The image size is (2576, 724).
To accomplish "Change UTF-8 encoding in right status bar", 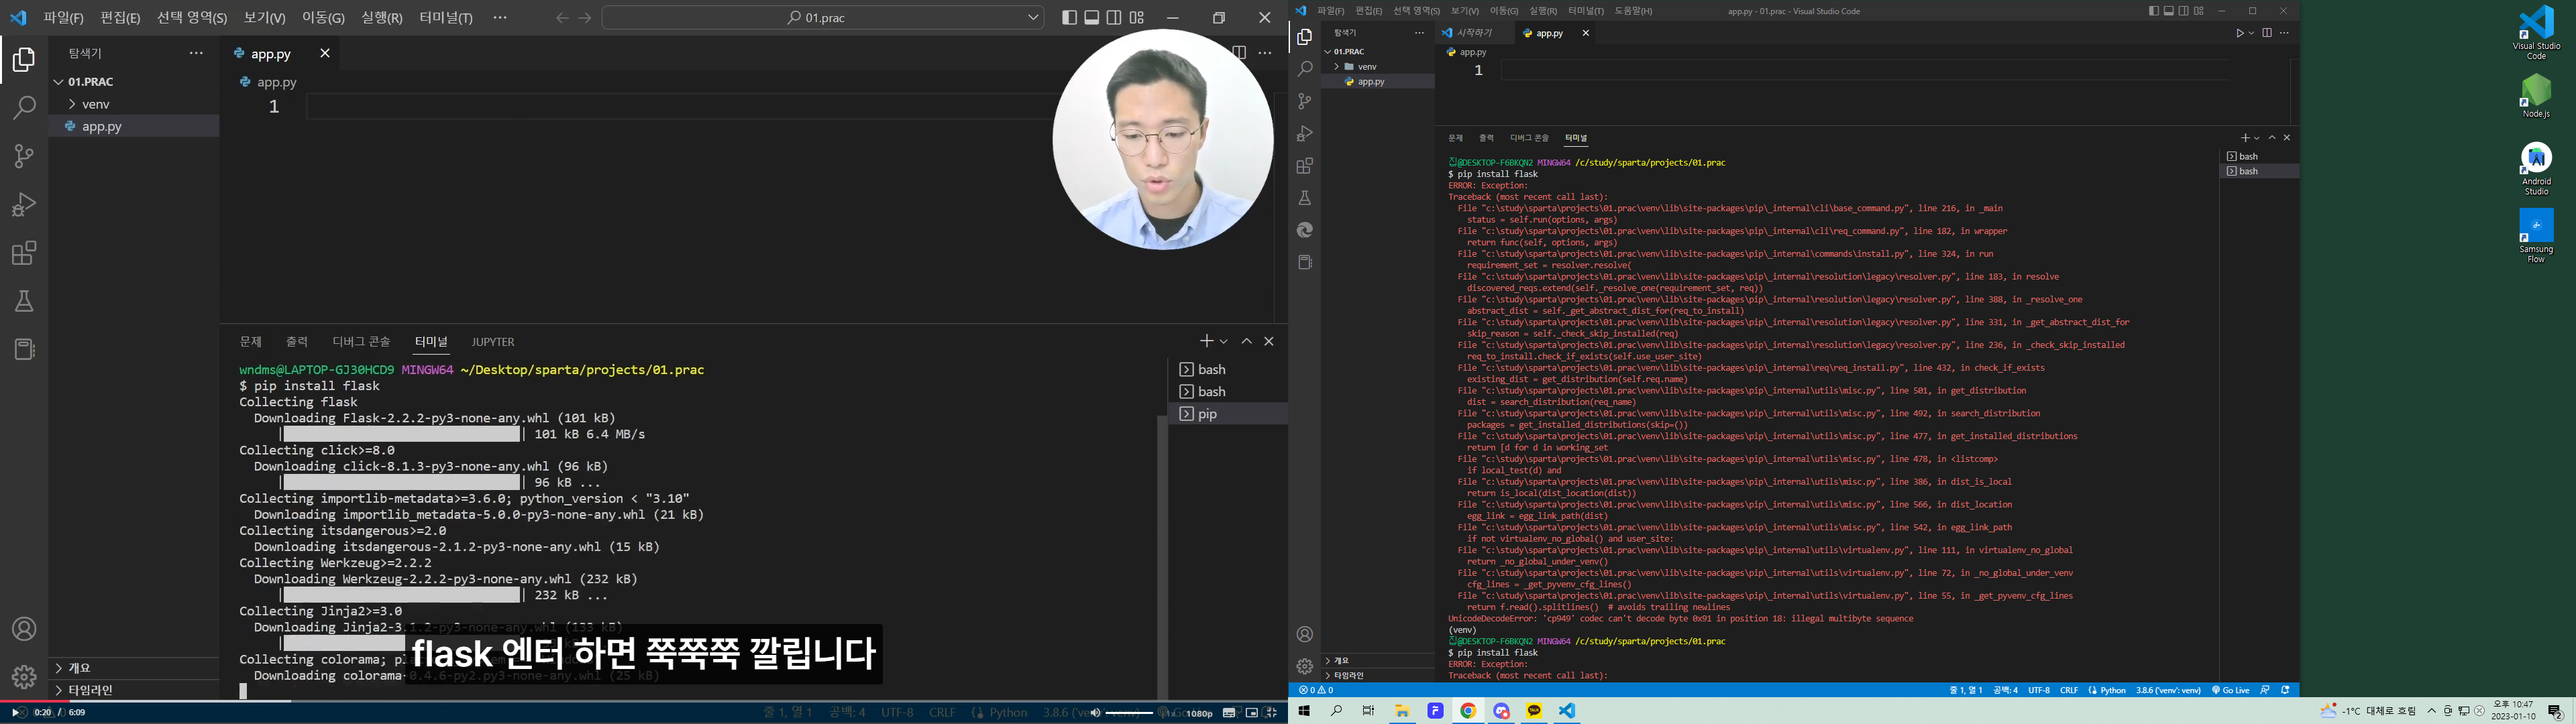I will pos(2039,690).
